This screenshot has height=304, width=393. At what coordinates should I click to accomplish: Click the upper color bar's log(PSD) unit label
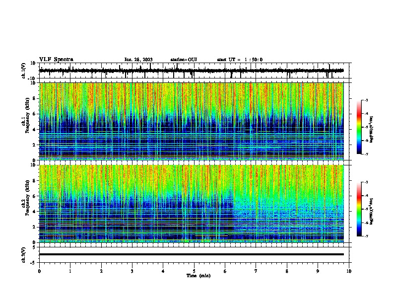point(371,129)
